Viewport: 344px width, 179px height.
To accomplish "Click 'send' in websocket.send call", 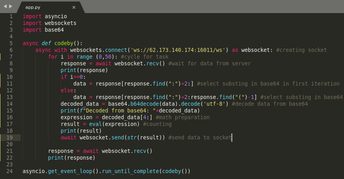I will pyautogui.click(x=118, y=137).
